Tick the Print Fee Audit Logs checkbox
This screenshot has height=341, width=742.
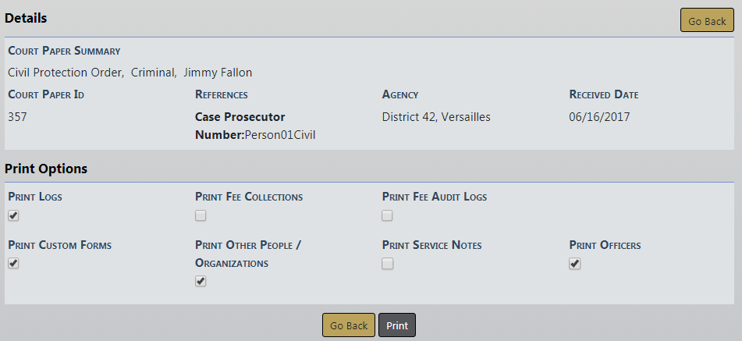tap(388, 215)
